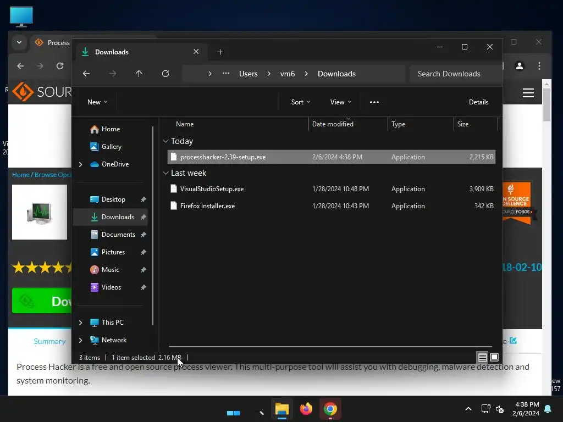The image size is (563, 422).
Task: Expand the chevron after vm6 in breadcrumb
Action: (x=306, y=74)
